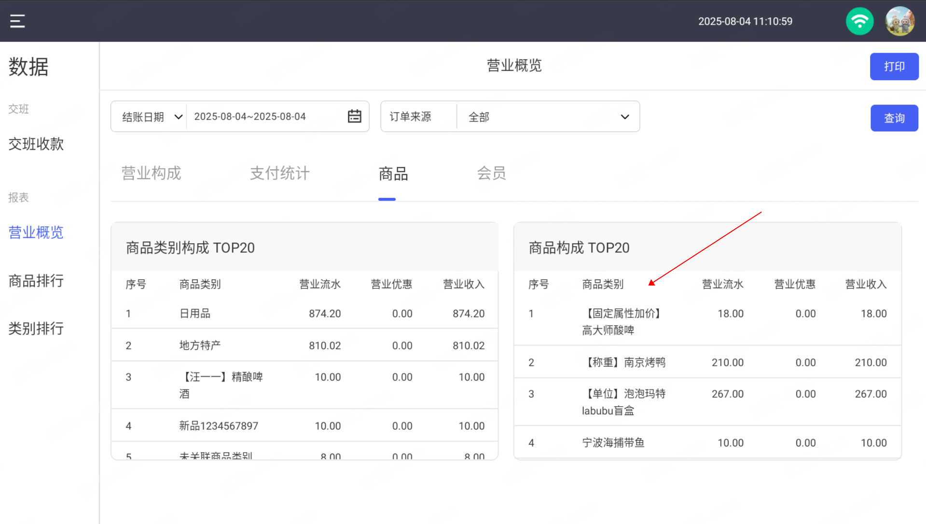
Task: Click the 打印 print button
Action: [x=894, y=67]
